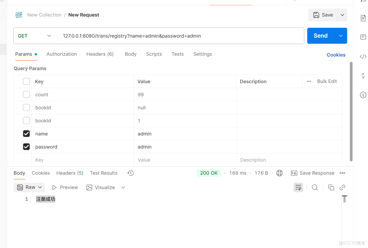Image resolution: width=368 pixels, height=248 pixels.
Task: Enable the count query parameter checkbox
Action: pos(26,94)
